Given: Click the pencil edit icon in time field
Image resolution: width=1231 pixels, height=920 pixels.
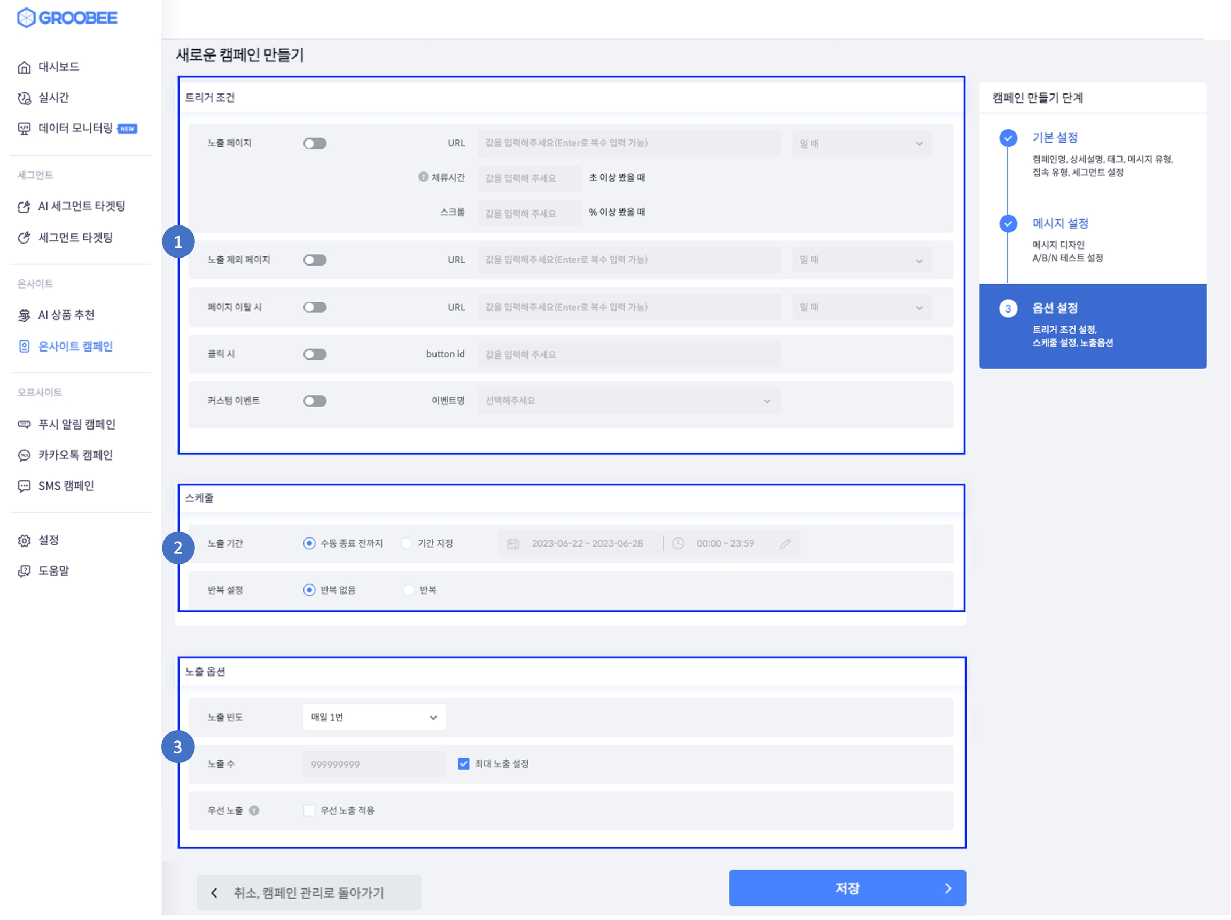Looking at the screenshot, I should pyautogui.click(x=785, y=544).
